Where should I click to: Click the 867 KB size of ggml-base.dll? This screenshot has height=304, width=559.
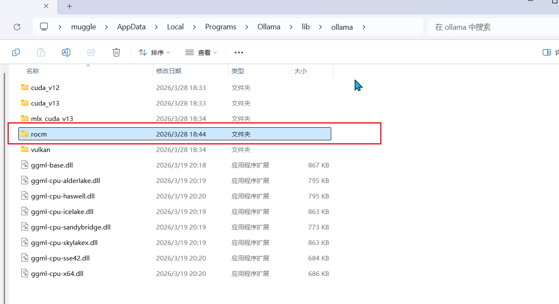pyautogui.click(x=319, y=165)
